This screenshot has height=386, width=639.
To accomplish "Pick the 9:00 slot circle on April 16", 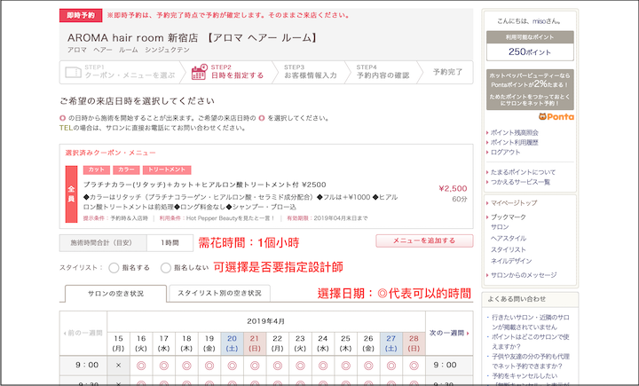I will pyautogui.click(x=141, y=364).
